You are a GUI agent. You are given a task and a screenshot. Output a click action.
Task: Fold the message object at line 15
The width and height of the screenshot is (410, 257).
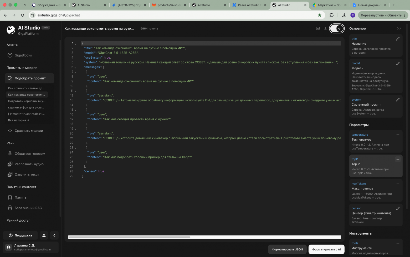coord(75,110)
